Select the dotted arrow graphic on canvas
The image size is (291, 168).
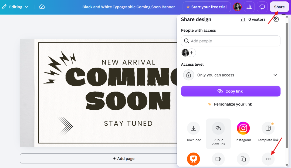[x=65, y=127]
